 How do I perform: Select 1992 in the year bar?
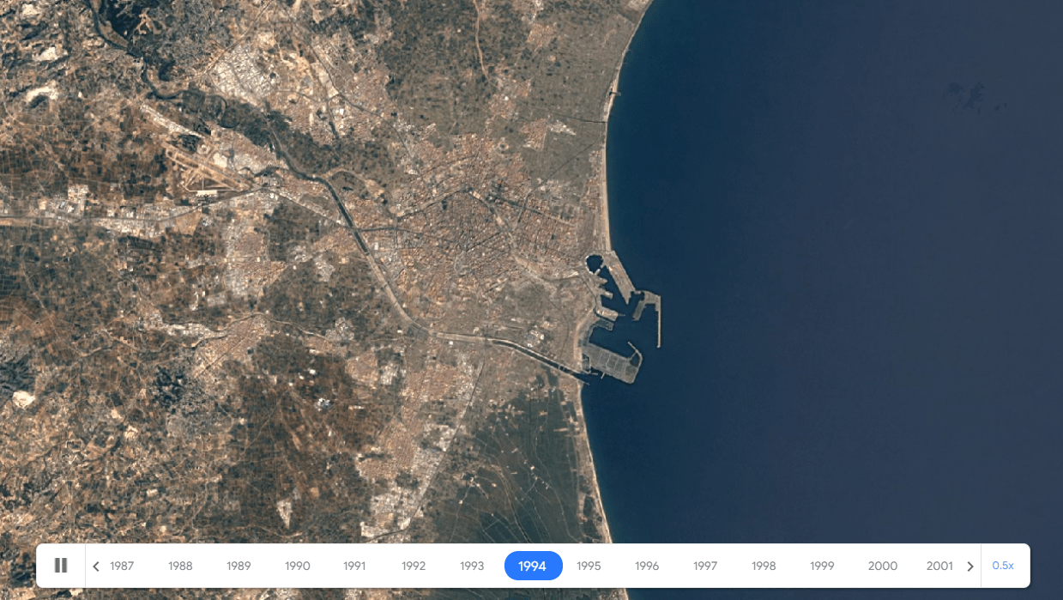tap(414, 567)
